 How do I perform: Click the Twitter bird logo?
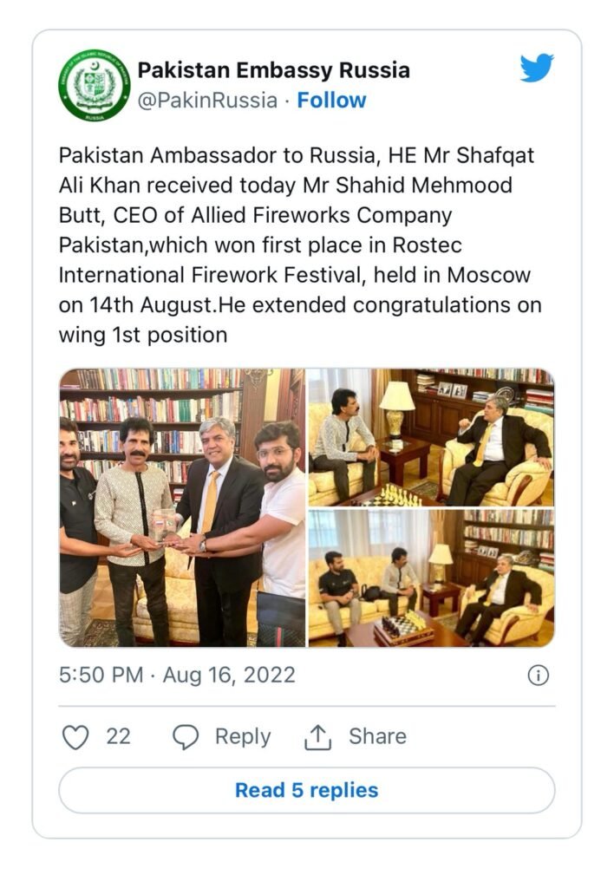pos(537,68)
